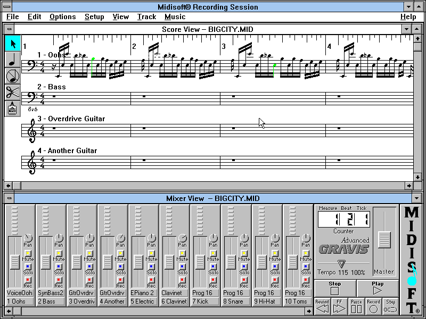The height and width of the screenshot is (319, 426).
Task: Solo the 2 Bass track
Action: point(59,266)
